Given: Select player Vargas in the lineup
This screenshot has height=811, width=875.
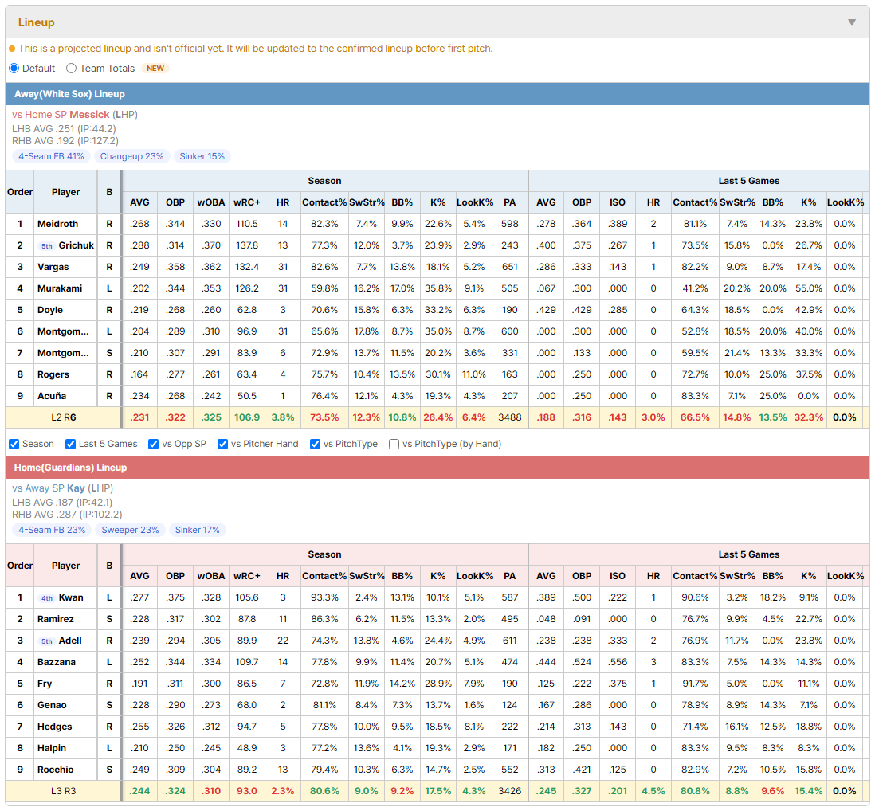Looking at the screenshot, I should tap(53, 267).
